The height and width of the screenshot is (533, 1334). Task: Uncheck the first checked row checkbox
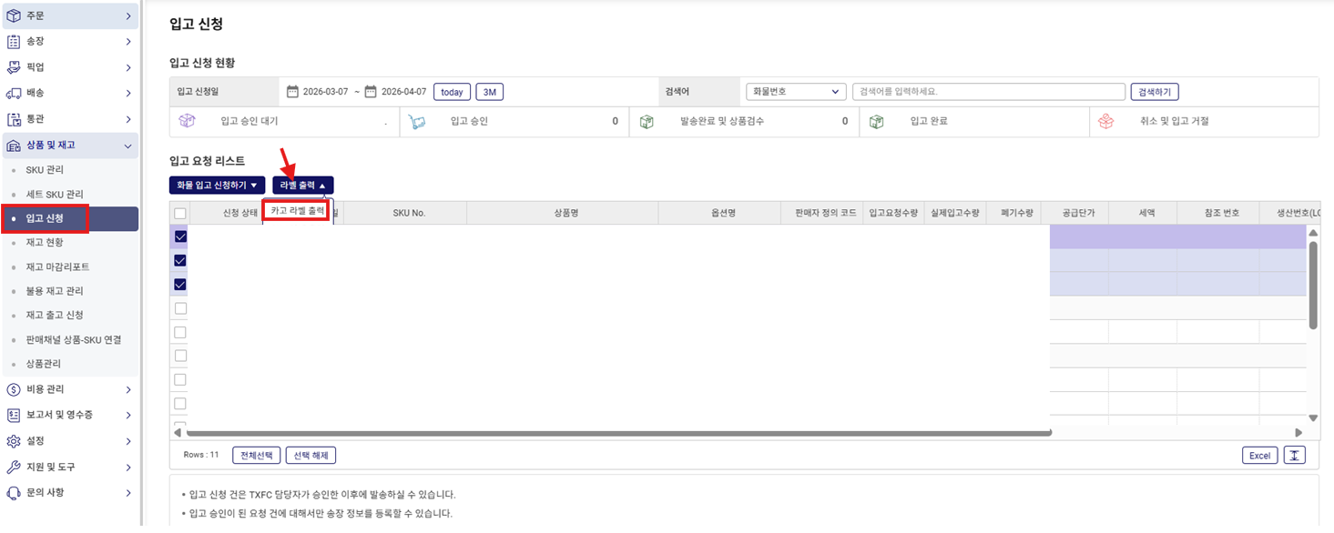(180, 236)
